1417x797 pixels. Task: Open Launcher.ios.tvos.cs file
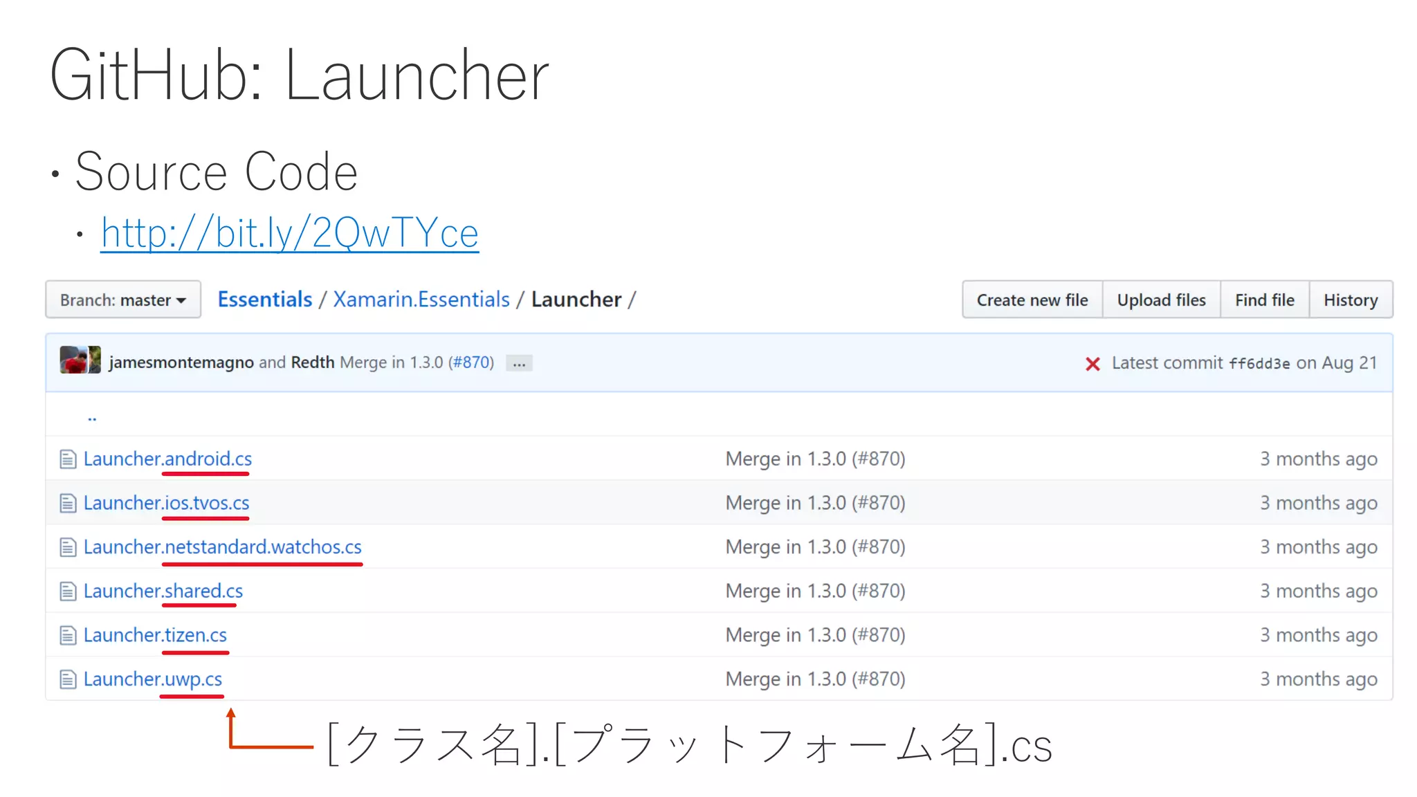(166, 503)
